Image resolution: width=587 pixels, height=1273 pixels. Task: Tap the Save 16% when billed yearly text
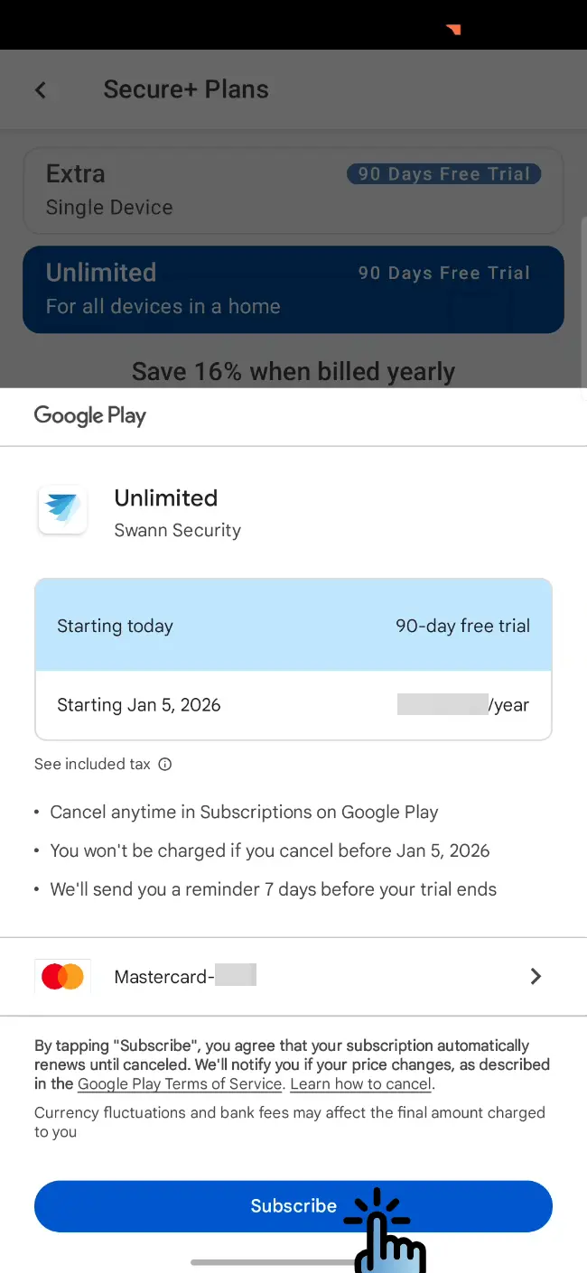(x=293, y=371)
